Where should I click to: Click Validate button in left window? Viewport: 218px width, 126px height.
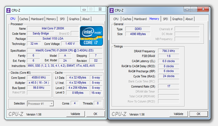pos(75,114)
